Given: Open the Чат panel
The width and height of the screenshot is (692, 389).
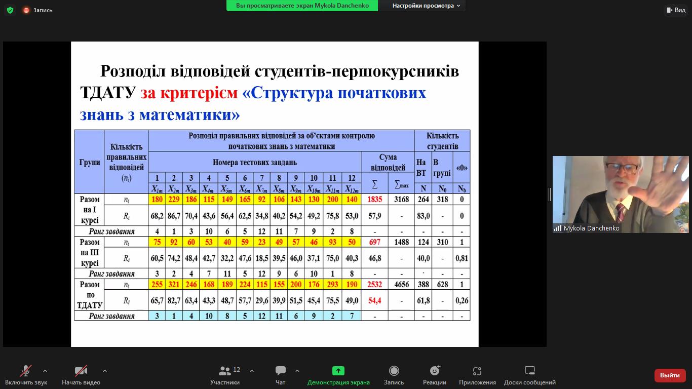Looking at the screenshot, I should click(280, 375).
